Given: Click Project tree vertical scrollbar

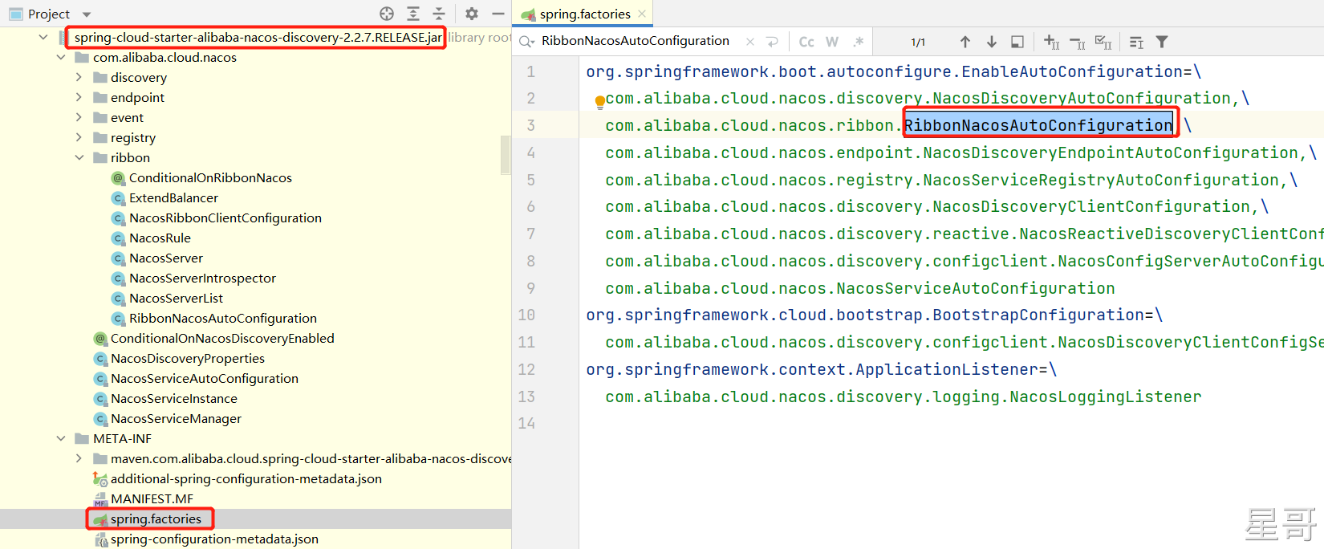Looking at the screenshot, I should [506, 155].
